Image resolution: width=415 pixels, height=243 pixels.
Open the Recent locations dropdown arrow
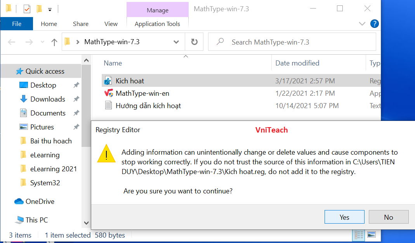tap(42, 42)
